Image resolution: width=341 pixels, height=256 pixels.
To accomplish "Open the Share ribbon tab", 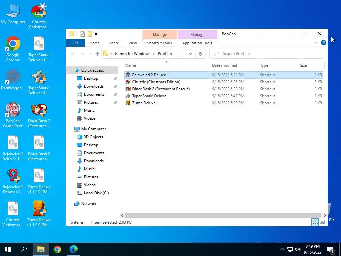I will [x=114, y=43].
